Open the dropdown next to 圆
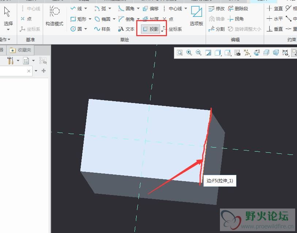The height and width of the screenshot is (233, 297). point(85,29)
